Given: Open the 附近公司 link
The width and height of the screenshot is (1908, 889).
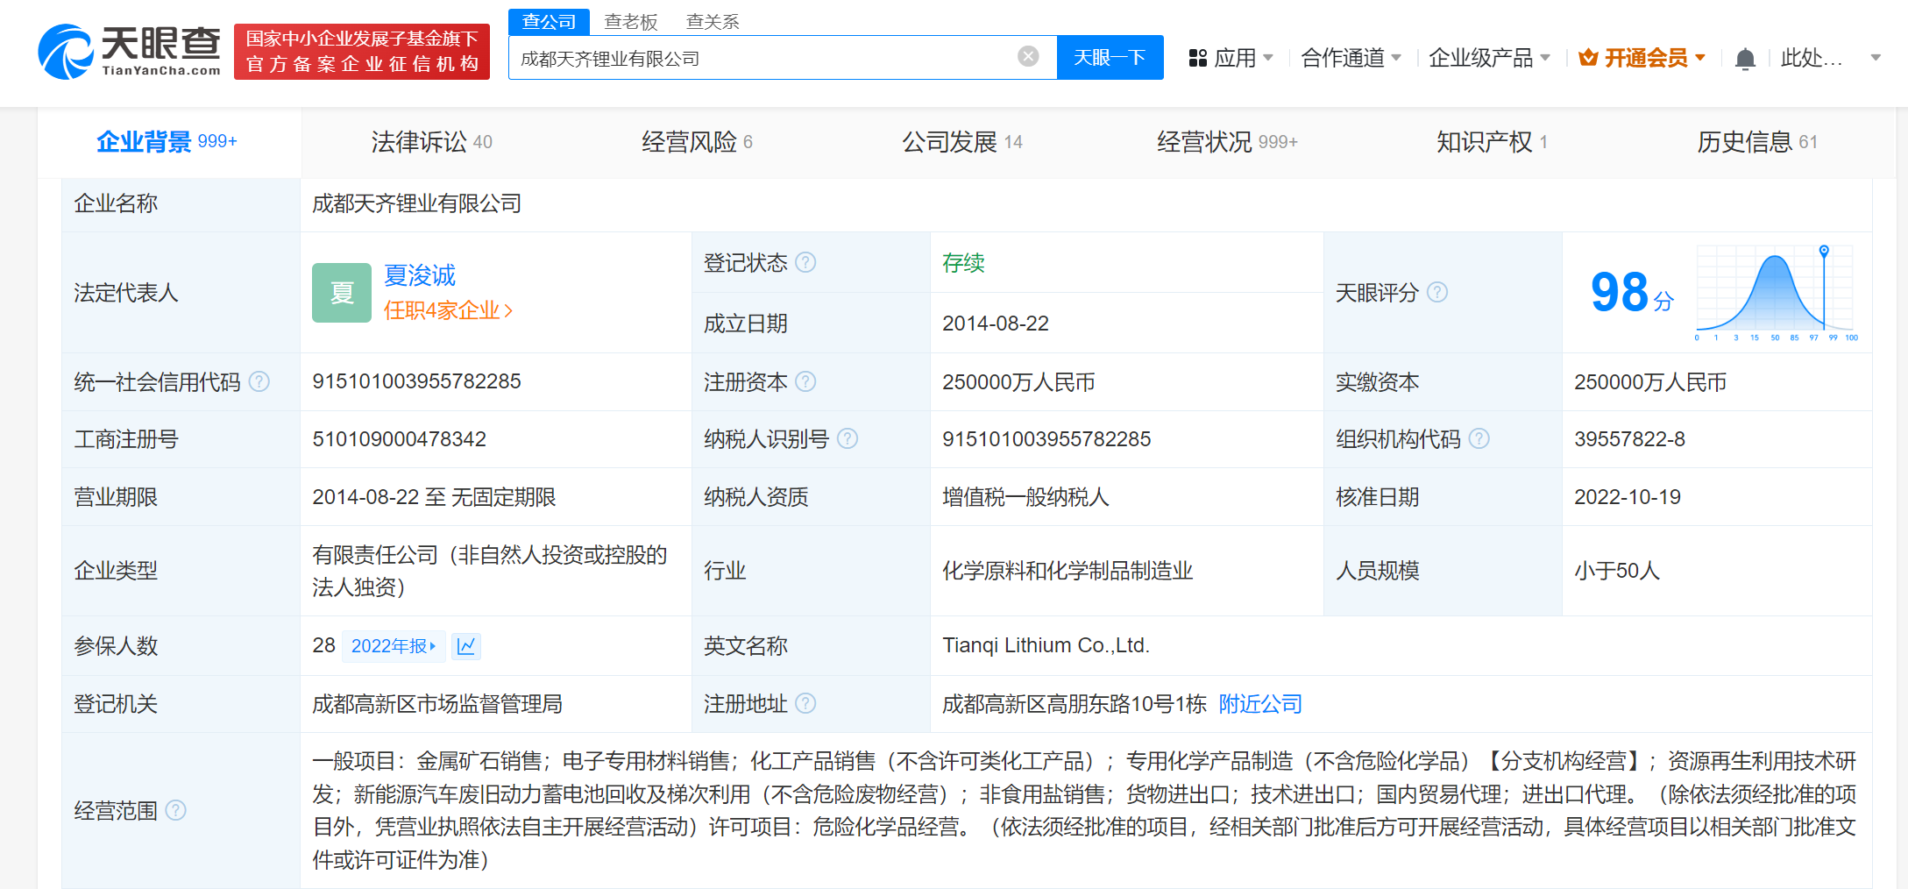Looking at the screenshot, I should tap(1260, 704).
